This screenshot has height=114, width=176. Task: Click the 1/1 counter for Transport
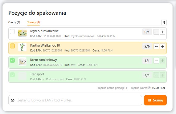click(x=147, y=75)
